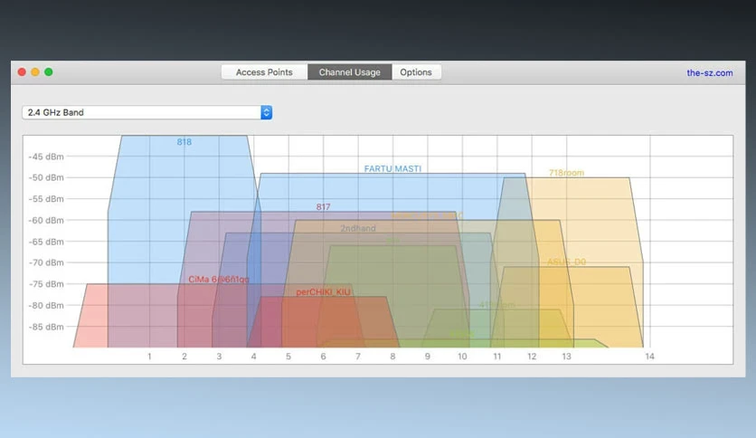Select the ASUS_D0 network label

pos(566,262)
